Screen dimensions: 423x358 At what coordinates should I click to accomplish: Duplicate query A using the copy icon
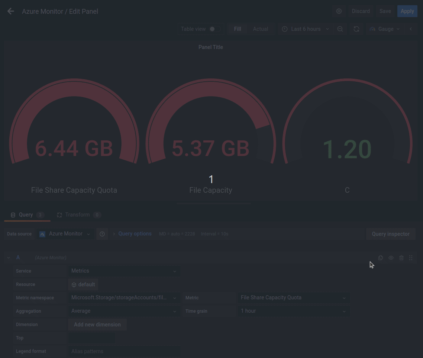(x=380, y=257)
